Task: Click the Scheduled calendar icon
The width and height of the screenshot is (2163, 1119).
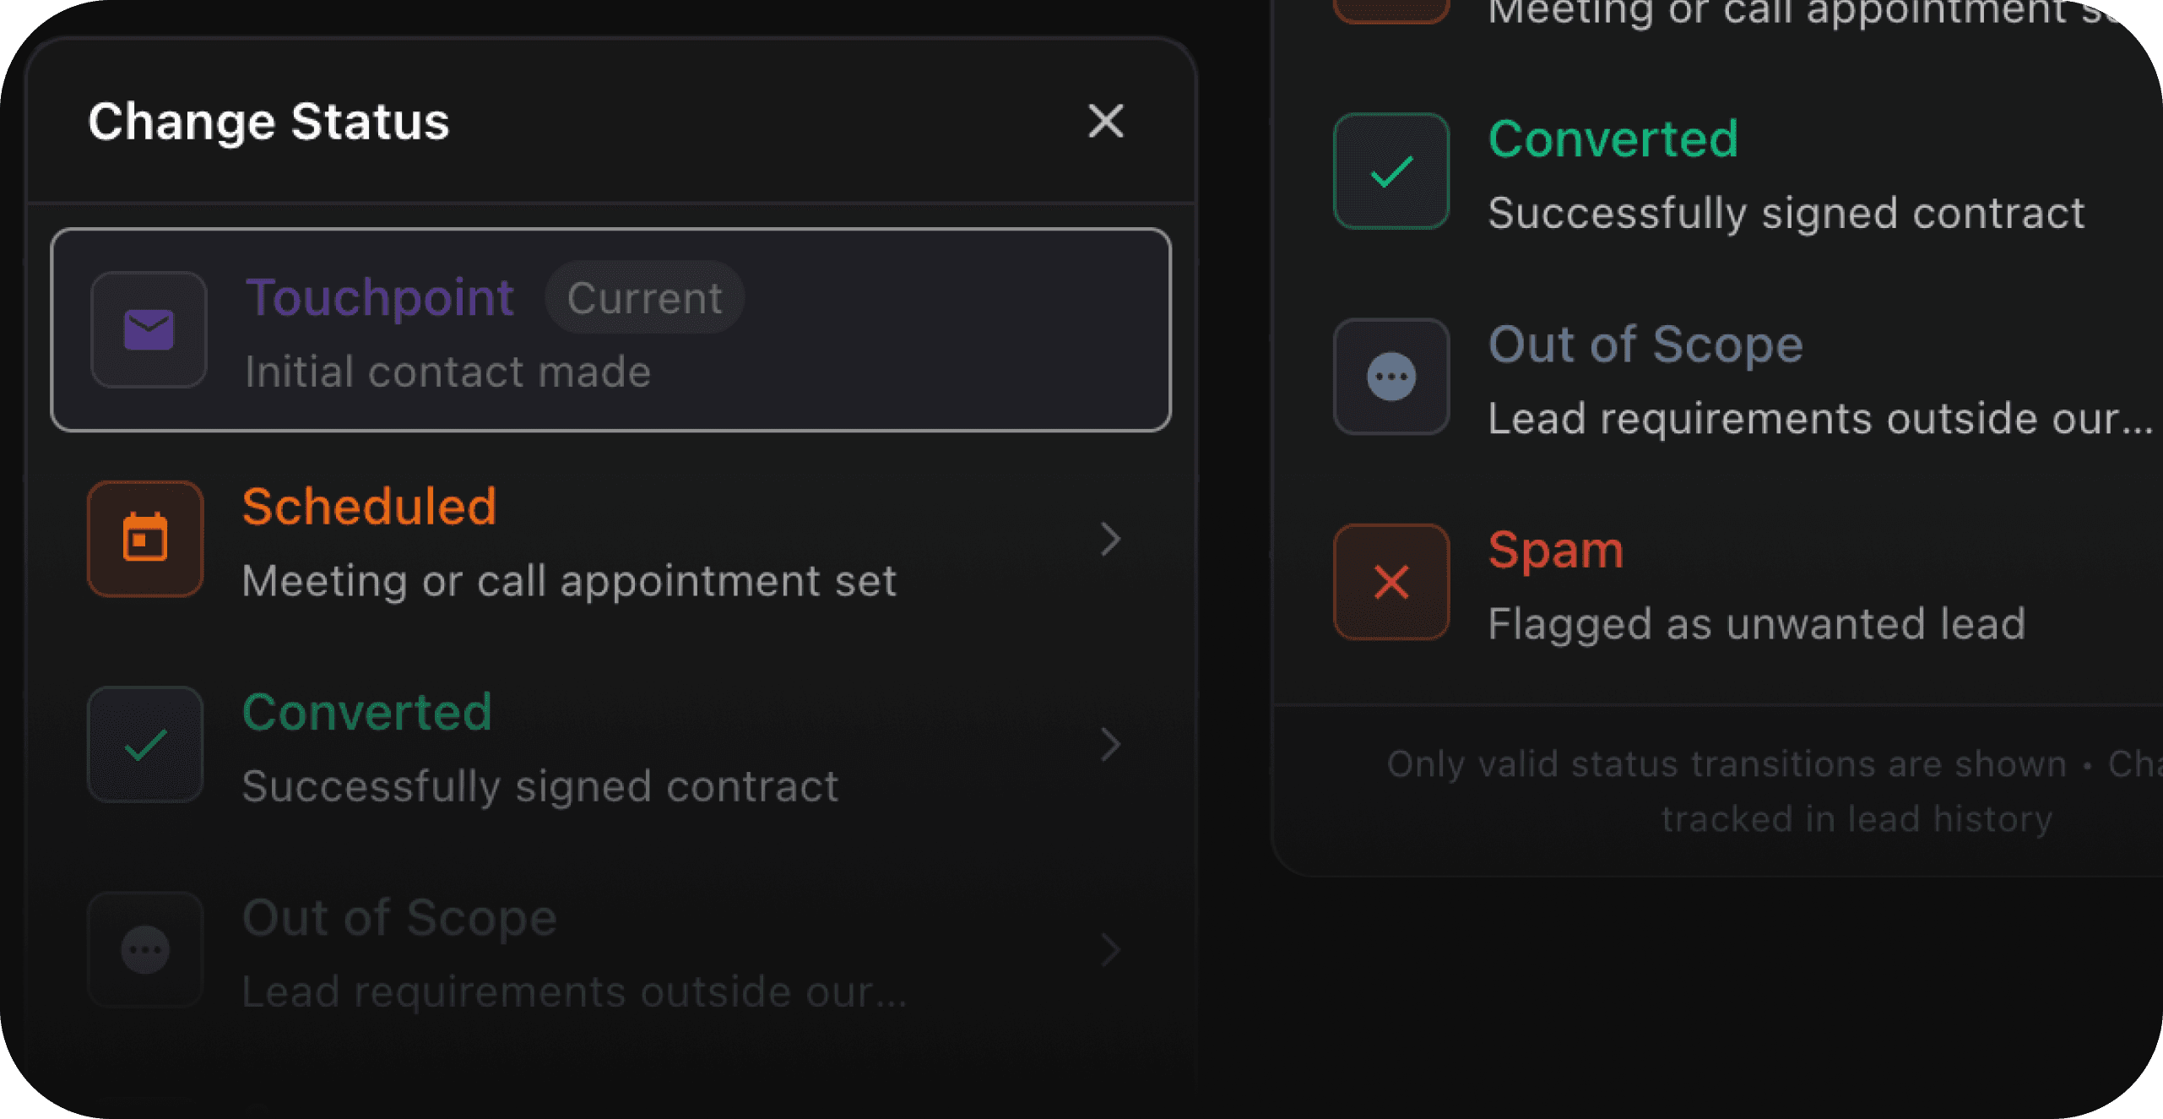Action: (145, 539)
